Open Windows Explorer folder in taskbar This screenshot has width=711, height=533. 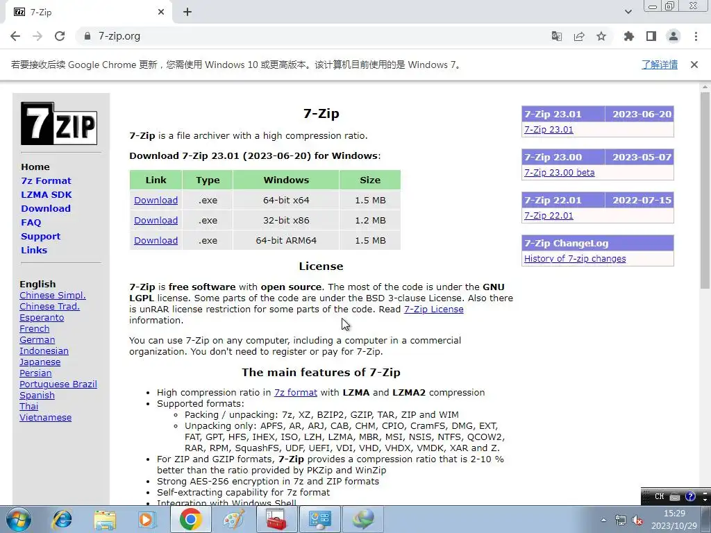pyautogui.click(x=105, y=519)
